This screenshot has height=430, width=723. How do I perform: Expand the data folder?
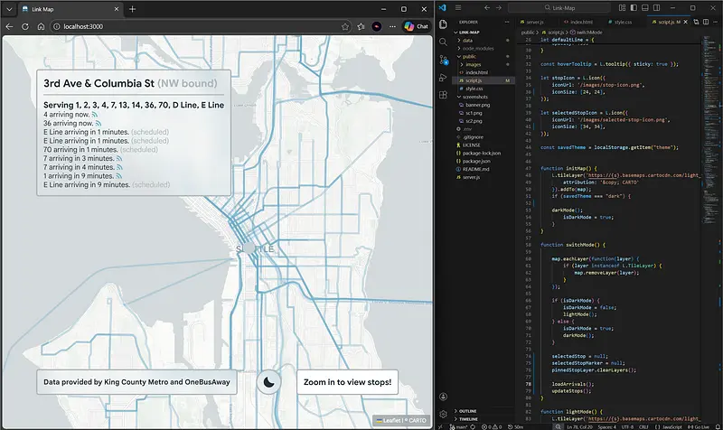click(x=468, y=41)
